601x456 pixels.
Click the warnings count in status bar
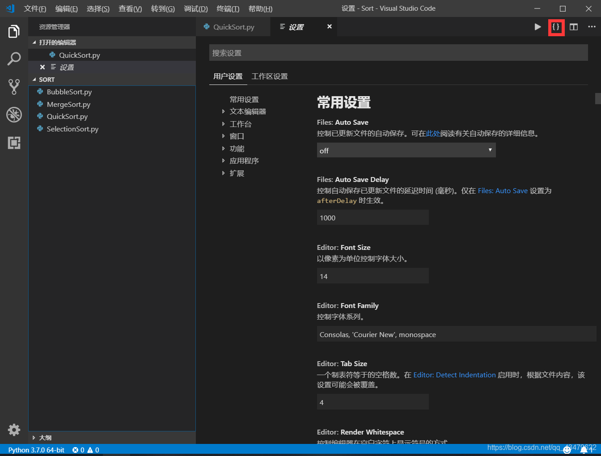93,450
